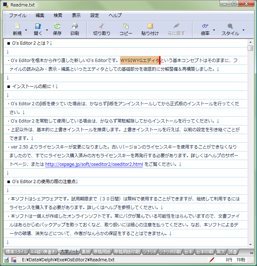
Task: Switch to 読書 tab
Action: coord(232,252)
